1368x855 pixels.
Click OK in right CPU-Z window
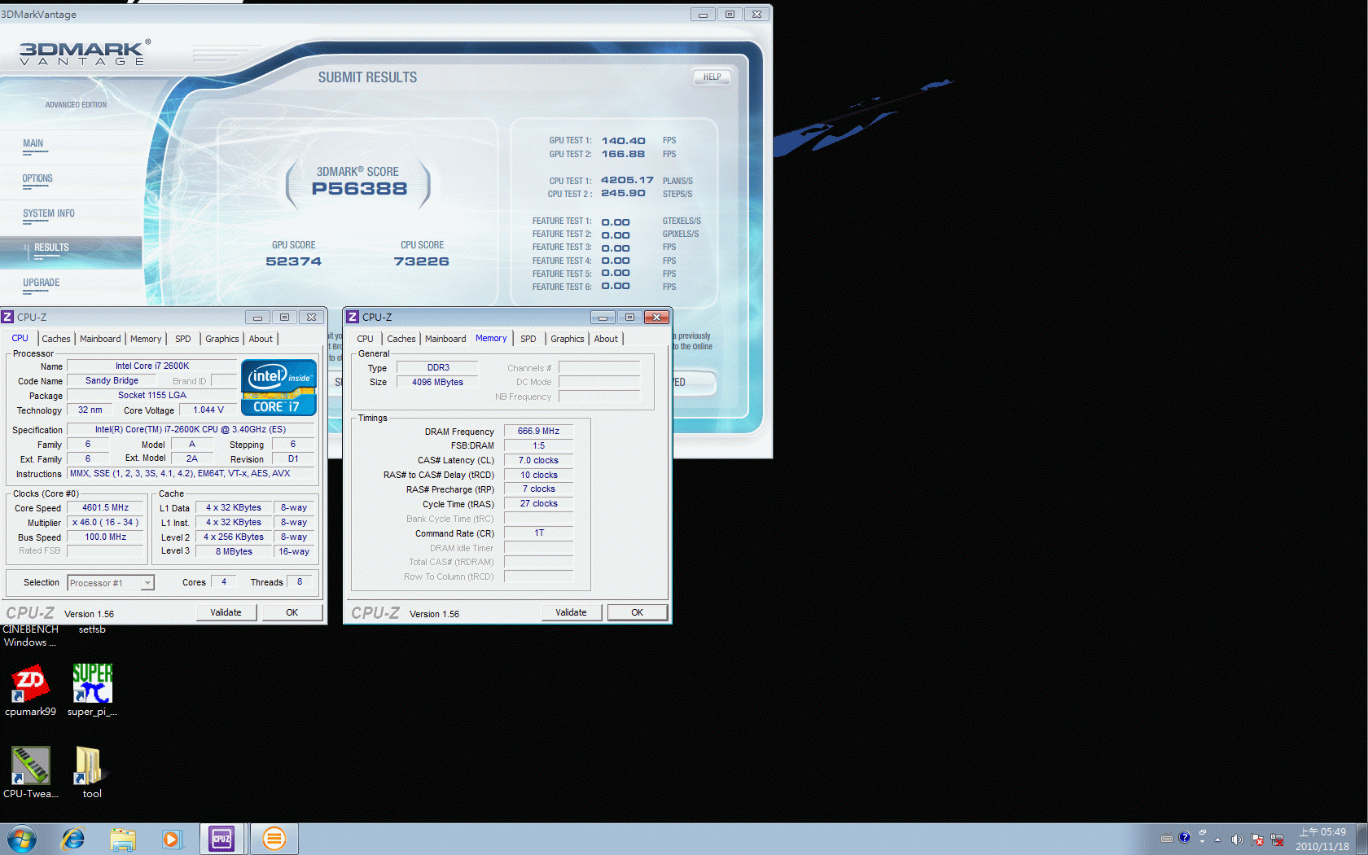coord(638,612)
